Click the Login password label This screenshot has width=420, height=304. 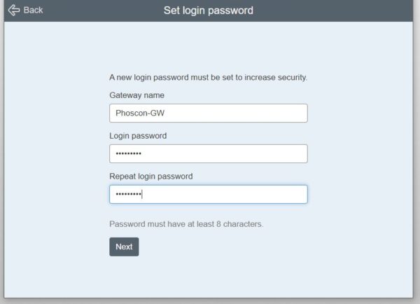(138, 136)
